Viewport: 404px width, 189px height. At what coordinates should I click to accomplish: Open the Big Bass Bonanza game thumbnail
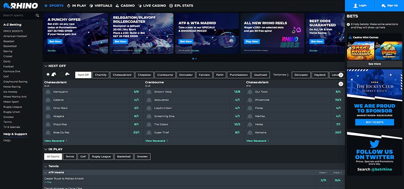(x=388, y=51)
